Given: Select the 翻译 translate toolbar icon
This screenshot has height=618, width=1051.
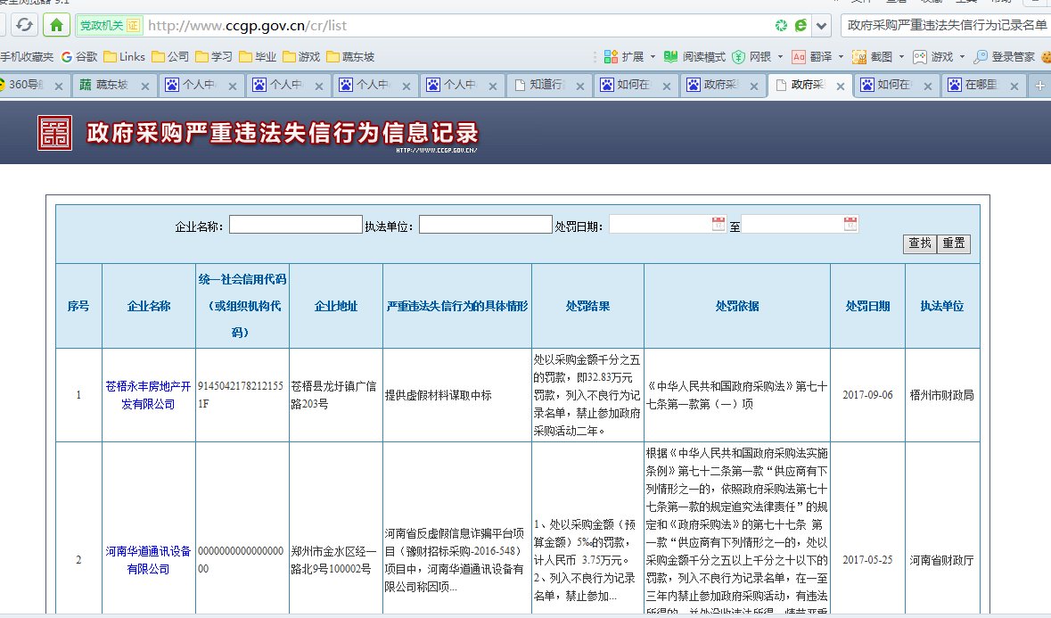Looking at the screenshot, I should [x=817, y=56].
